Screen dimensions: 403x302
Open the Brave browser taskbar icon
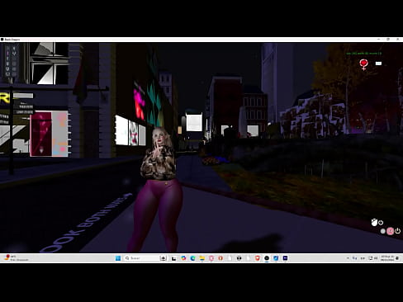pos(258,258)
